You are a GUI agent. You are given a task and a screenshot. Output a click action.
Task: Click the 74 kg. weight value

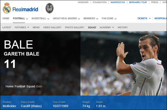(87, 106)
